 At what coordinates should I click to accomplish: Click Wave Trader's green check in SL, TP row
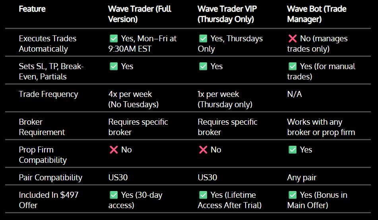(x=114, y=66)
